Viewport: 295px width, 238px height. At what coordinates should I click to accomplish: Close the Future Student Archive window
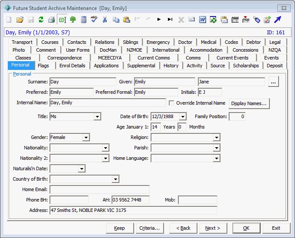point(284,8)
